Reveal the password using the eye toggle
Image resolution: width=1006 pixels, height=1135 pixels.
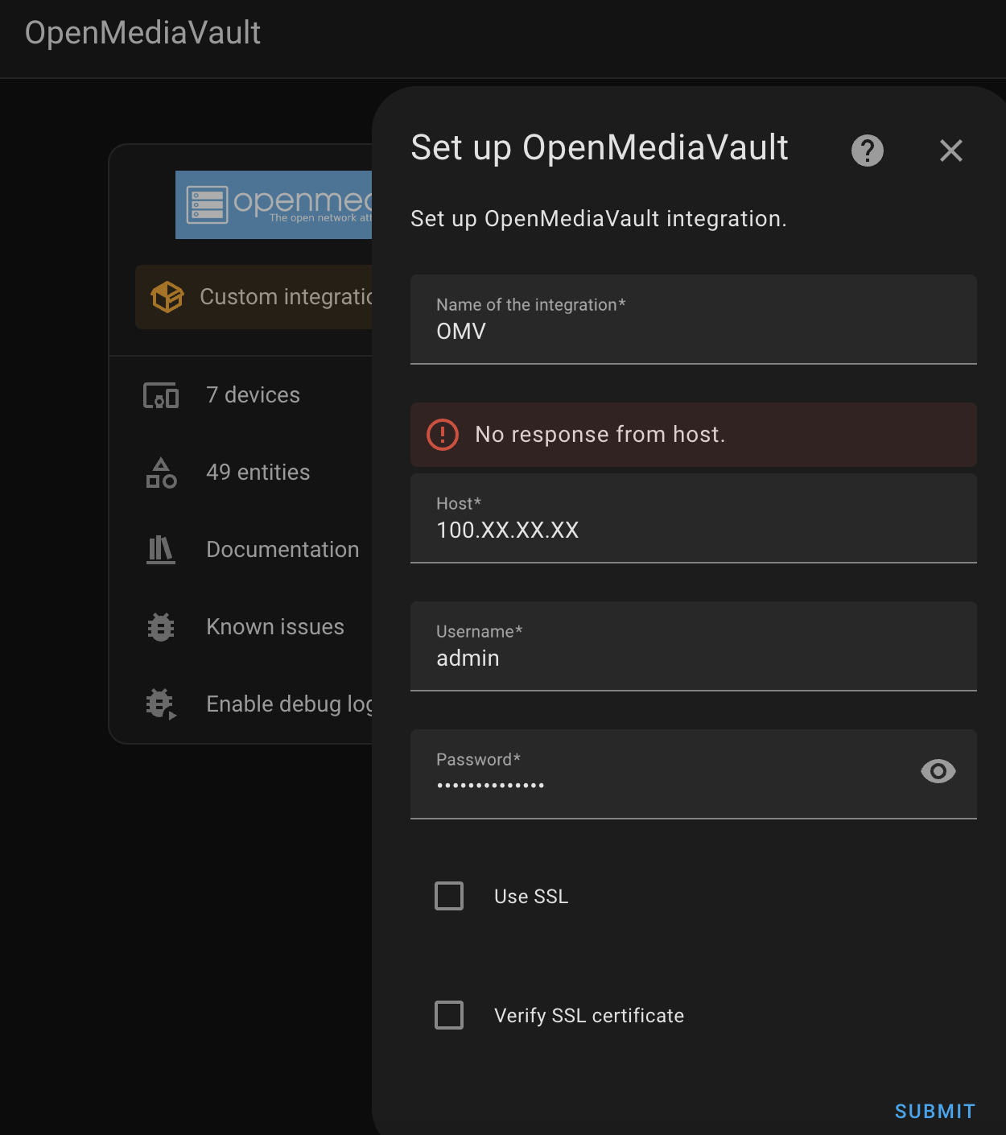point(938,772)
